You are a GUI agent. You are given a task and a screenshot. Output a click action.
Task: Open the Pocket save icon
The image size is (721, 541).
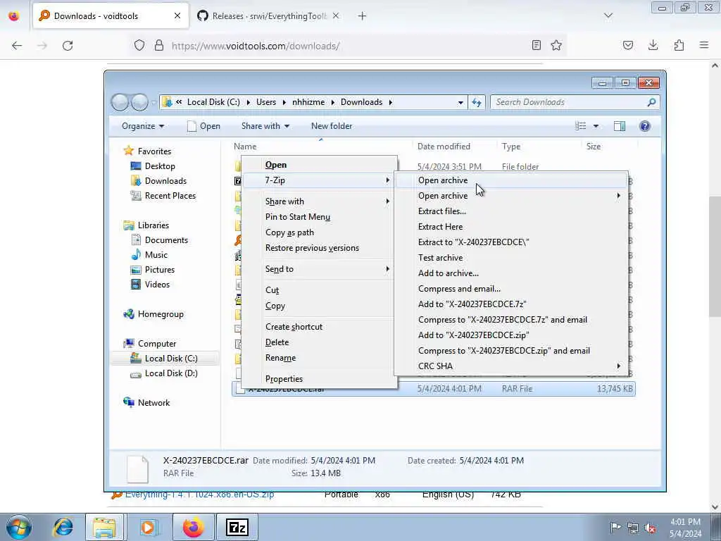coord(627,45)
